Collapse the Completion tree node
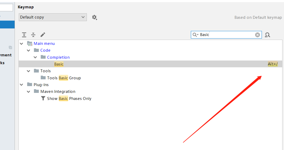Screen dimensions: 284x150 (35, 57)
